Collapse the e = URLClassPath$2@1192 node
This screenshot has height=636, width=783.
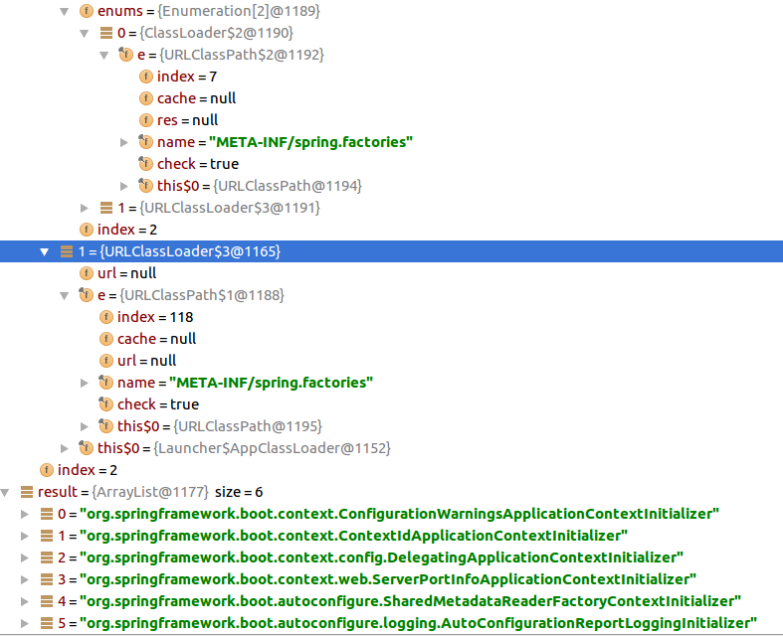point(104,55)
